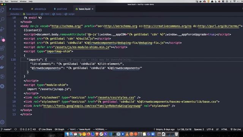Viewport: 243px width, 137px height.
Task: Open the Manage gear in activity bar
Action: click(2, 122)
